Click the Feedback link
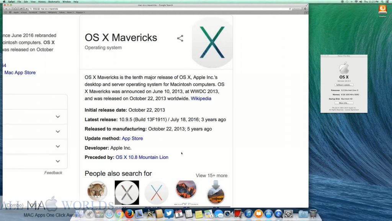 click(53, 173)
